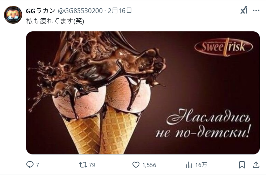The width and height of the screenshot is (266, 176).
Task: Open the GGラカン profile avatar
Action: point(13,15)
